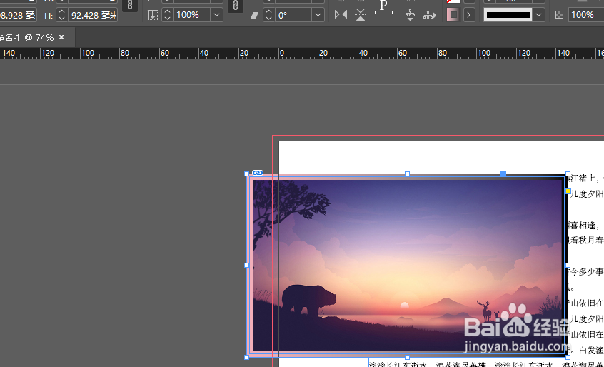Close the document tab at 74%

61,37
